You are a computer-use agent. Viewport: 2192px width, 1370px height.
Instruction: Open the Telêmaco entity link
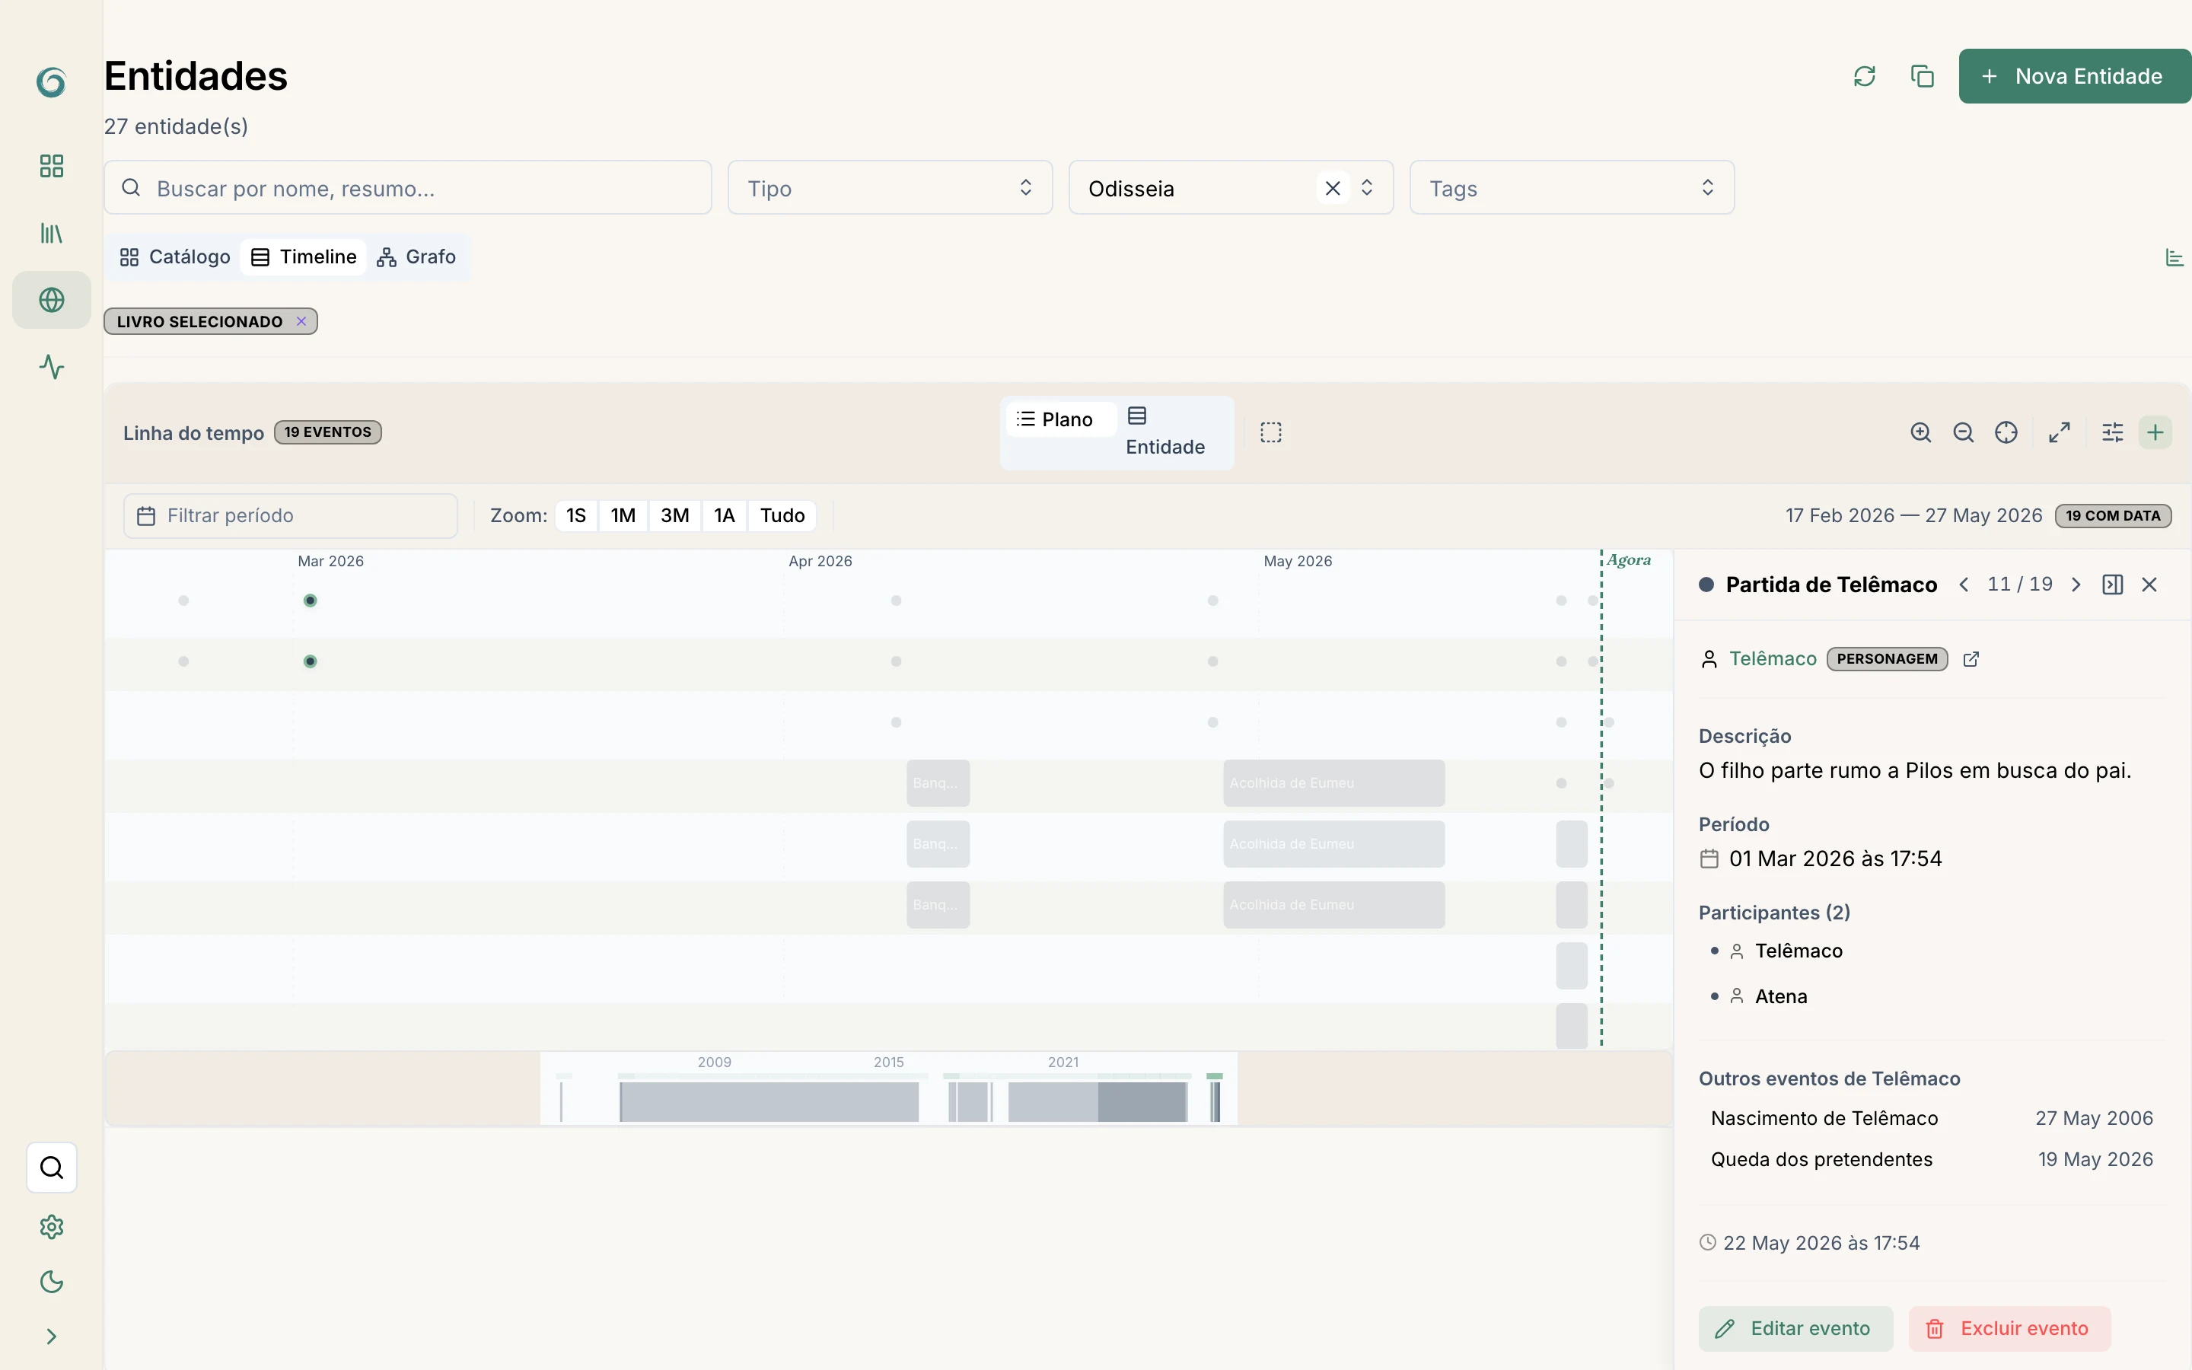(x=1772, y=658)
